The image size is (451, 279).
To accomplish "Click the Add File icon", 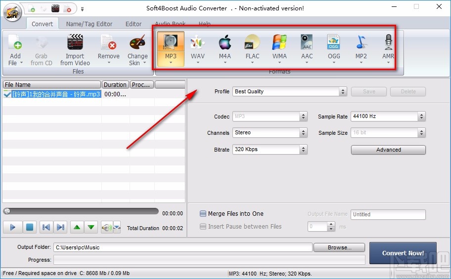I will tap(15, 44).
